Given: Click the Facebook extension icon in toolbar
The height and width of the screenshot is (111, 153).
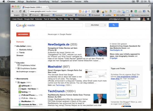Looking at the screenshot, I should (x=144, y=11).
